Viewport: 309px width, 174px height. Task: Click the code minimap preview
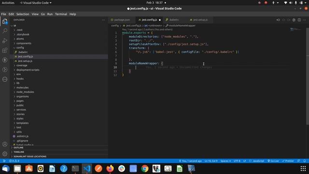point(295,29)
